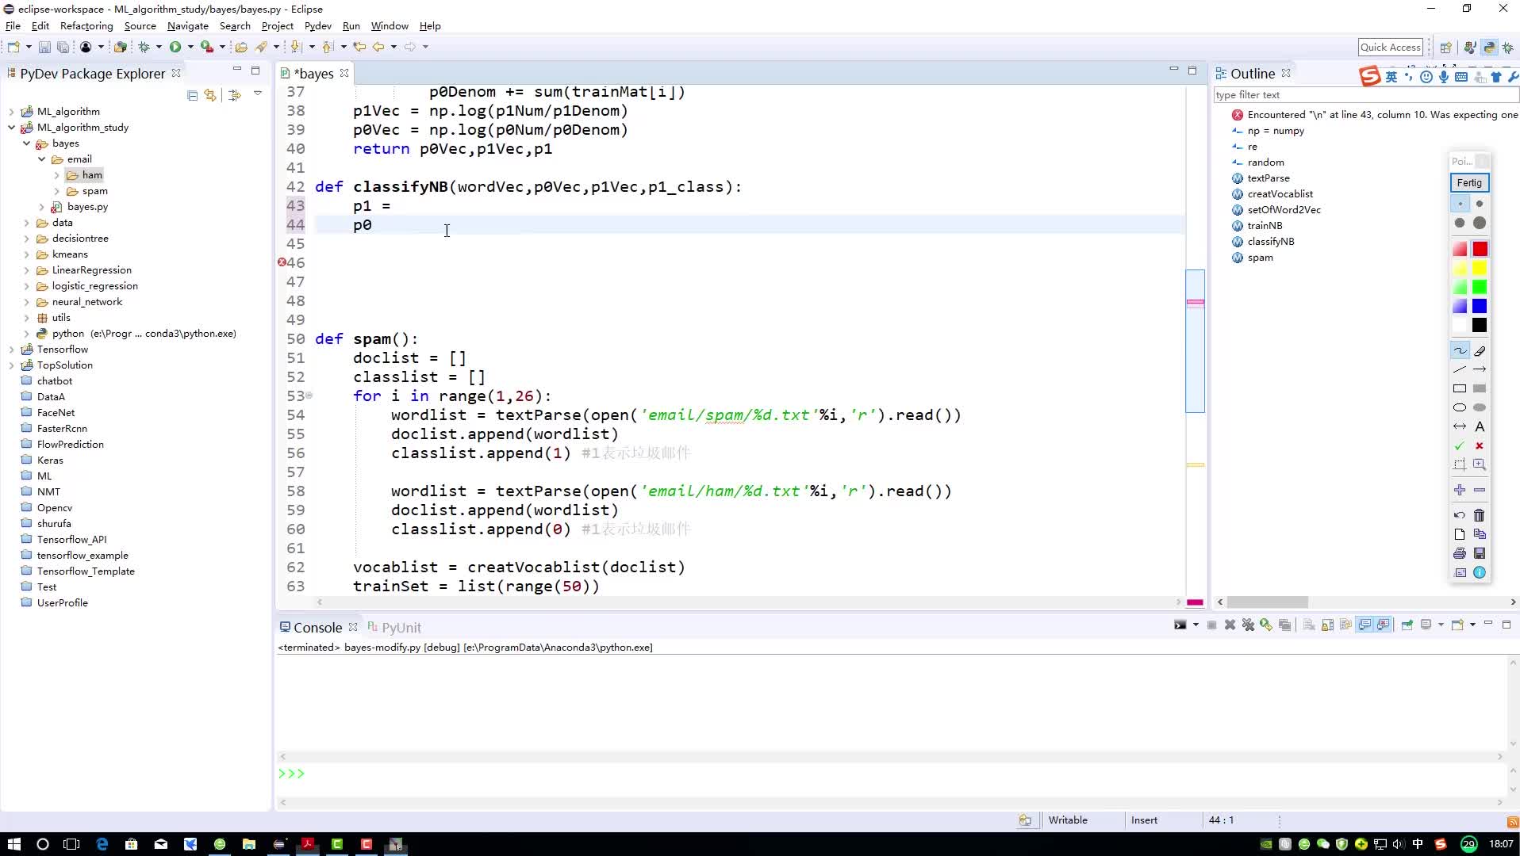Click trainNB in the Outline view
Image resolution: width=1520 pixels, height=856 pixels.
(1265, 226)
